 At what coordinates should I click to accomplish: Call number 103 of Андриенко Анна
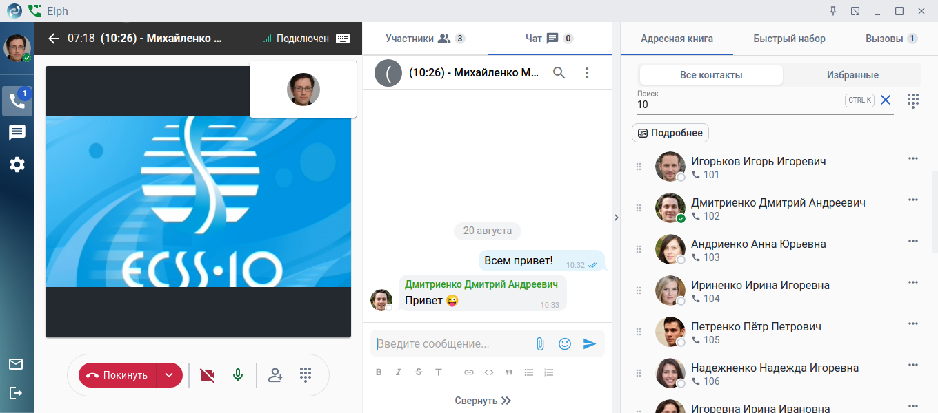click(706, 257)
